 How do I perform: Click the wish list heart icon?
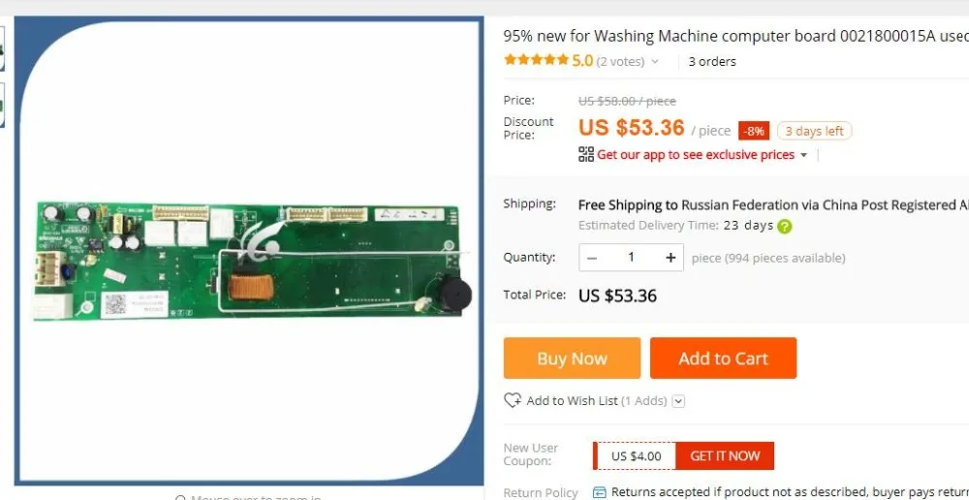[x=513, y=400]
